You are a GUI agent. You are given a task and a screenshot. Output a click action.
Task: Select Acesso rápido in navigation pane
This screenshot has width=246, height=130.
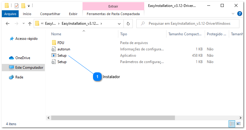click(x=26, y=39)
